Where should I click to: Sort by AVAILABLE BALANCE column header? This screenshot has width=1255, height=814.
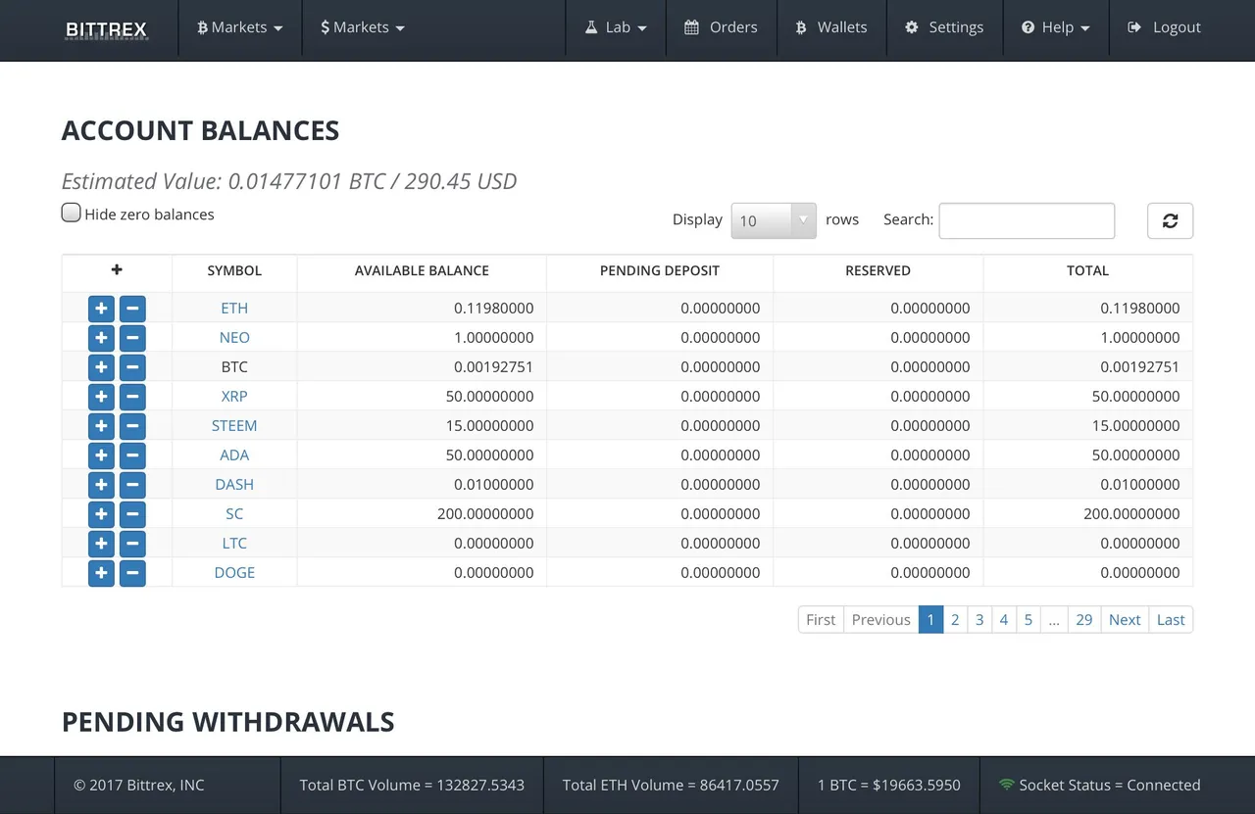422,270
